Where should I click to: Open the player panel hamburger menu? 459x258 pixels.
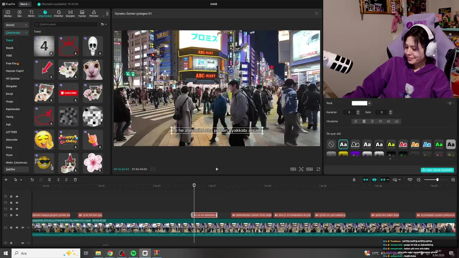point(316,14)
